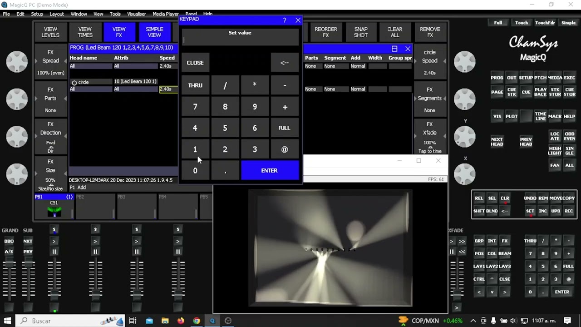Viewport: 581px width, 327px height.
Task: Toggle SIMPLE VIEW in the FX window
Action: 154,32
